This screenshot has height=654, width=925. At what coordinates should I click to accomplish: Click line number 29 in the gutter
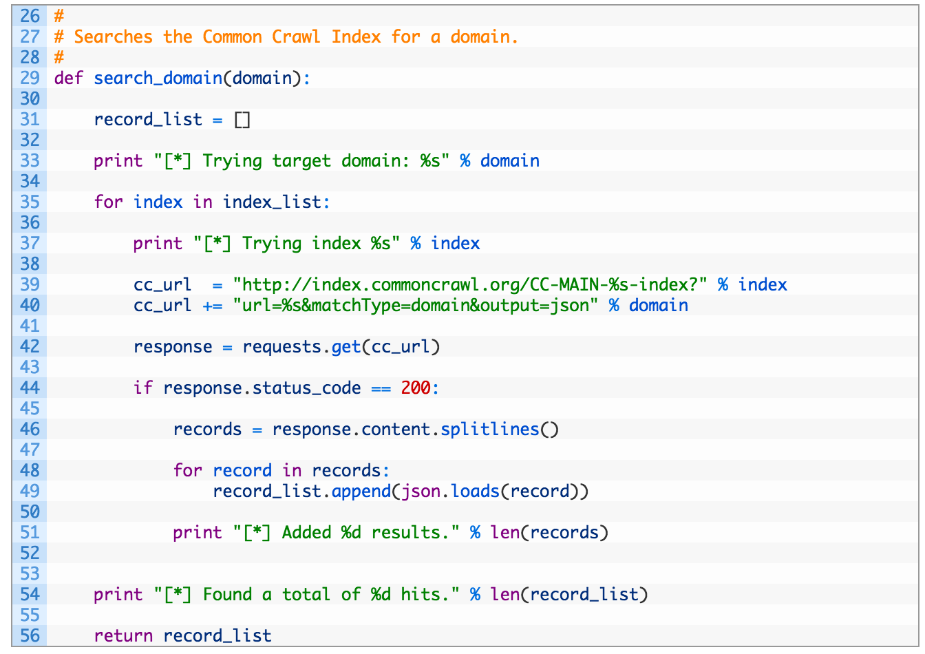coord(30,78)
